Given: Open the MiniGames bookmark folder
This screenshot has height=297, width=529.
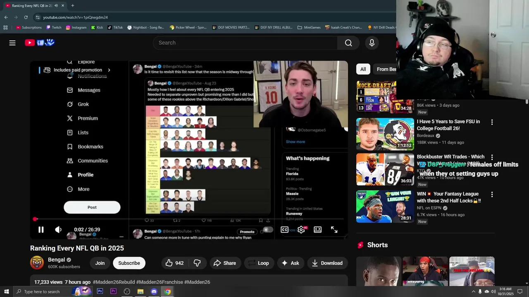Looking at the screenshot, I should coord(309,28).
